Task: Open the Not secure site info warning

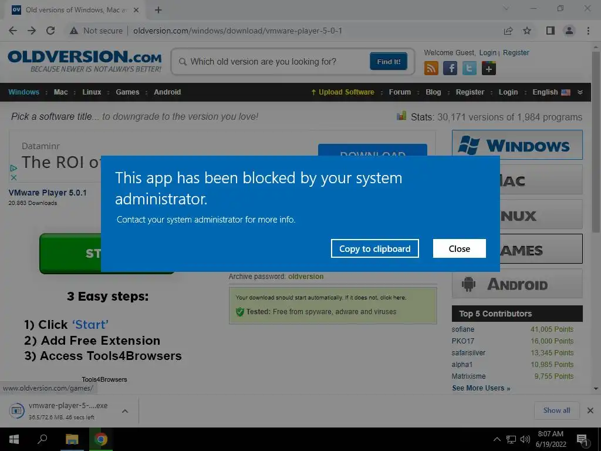Action: [x=96, y=31]
